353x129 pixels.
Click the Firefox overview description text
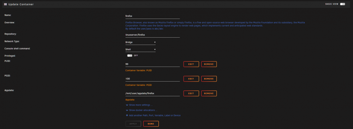tap(215, 26)
